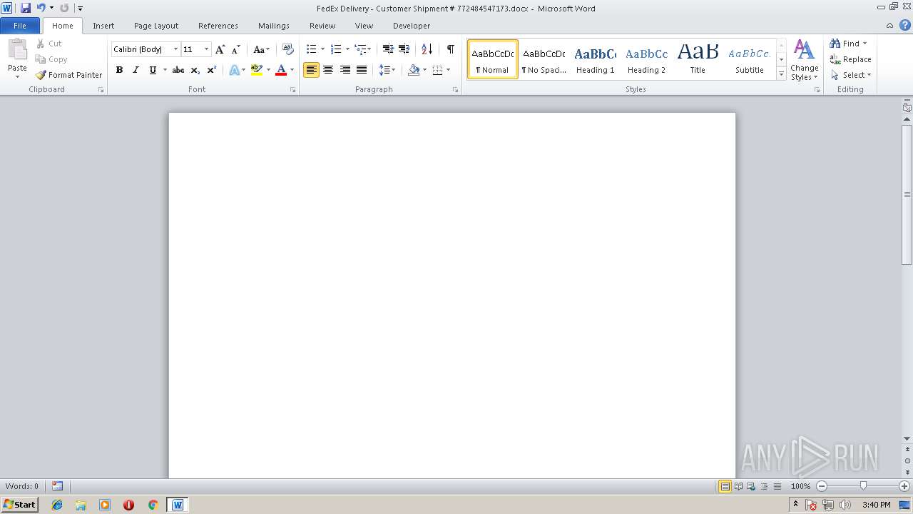Open the File tab
Screen dimensions: 913x514
(x=20, y=26)
